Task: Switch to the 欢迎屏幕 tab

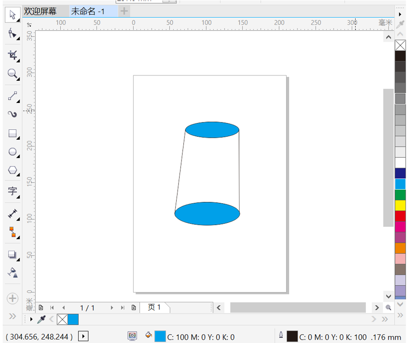Action: pyautogui.click(x=40, y=11)
